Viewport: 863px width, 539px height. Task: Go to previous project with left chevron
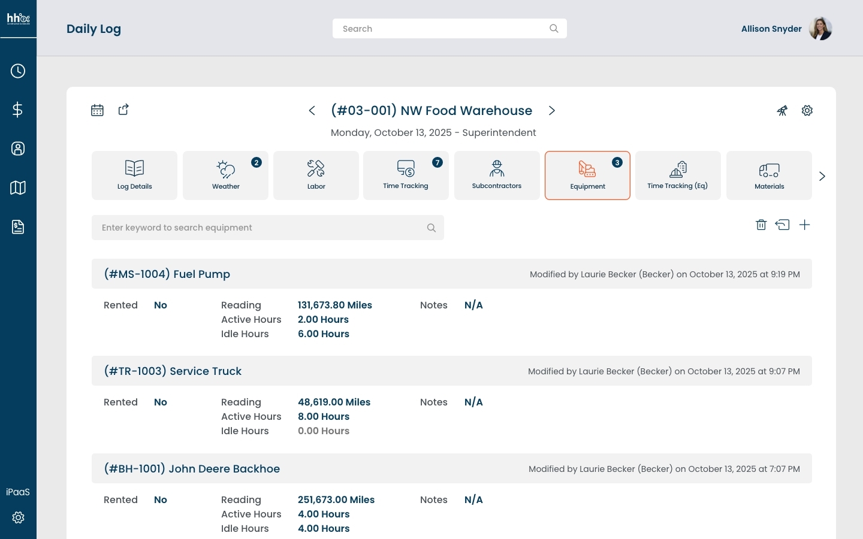point(312,111)
